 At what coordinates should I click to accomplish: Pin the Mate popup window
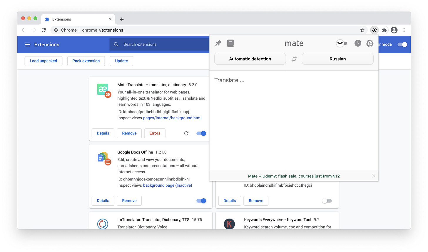218,43
